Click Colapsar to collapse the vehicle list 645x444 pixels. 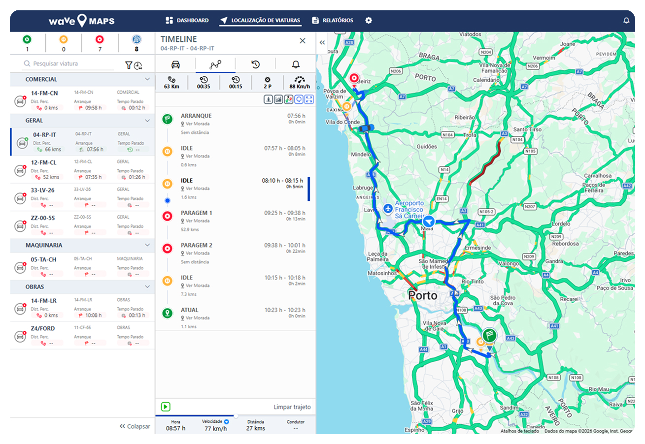[x=135, y=426]
